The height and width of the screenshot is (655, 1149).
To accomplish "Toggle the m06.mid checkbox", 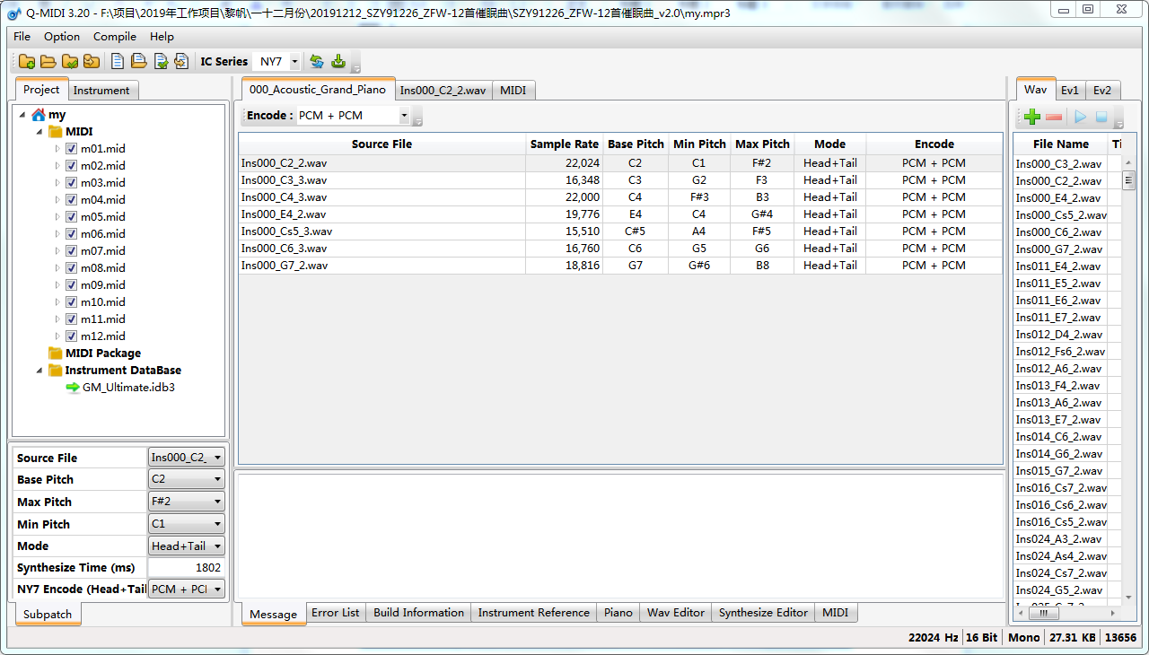I will coord(71,234).
